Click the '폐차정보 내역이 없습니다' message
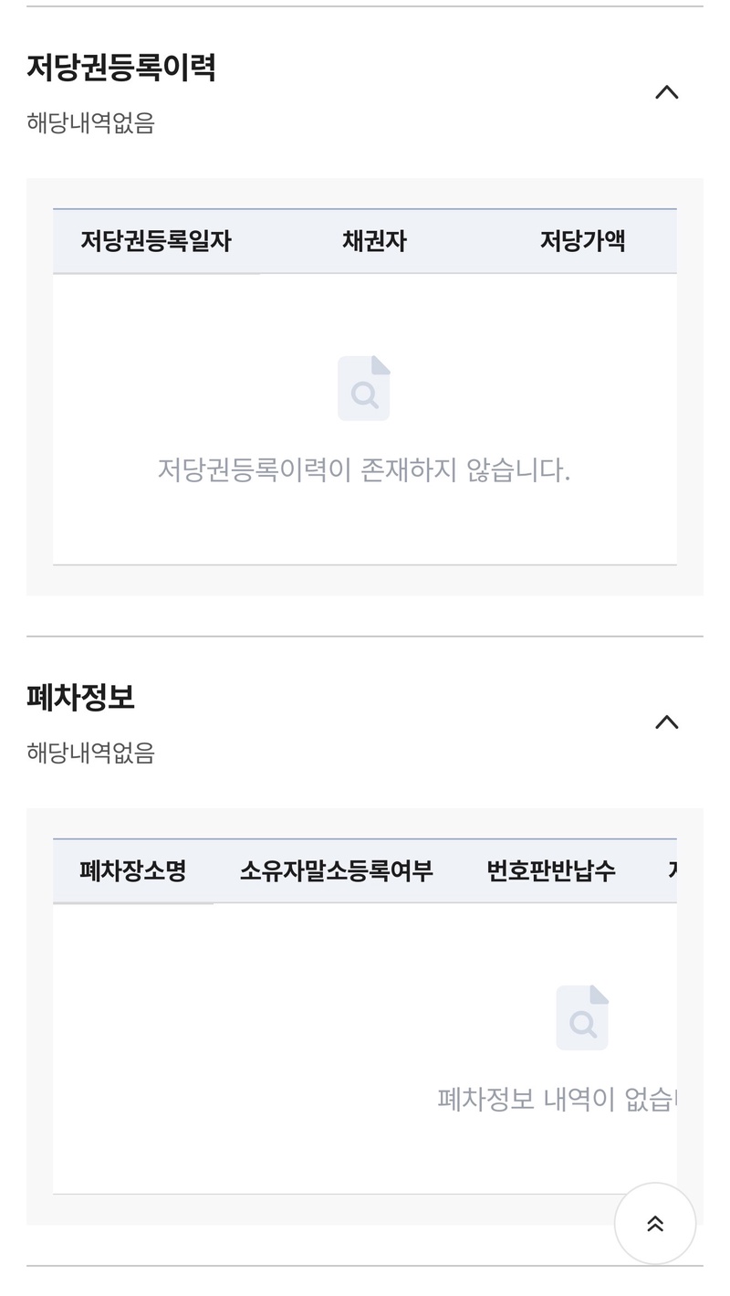The width and height of the screenshot is (730, 1296). [x=557, y=1099]
